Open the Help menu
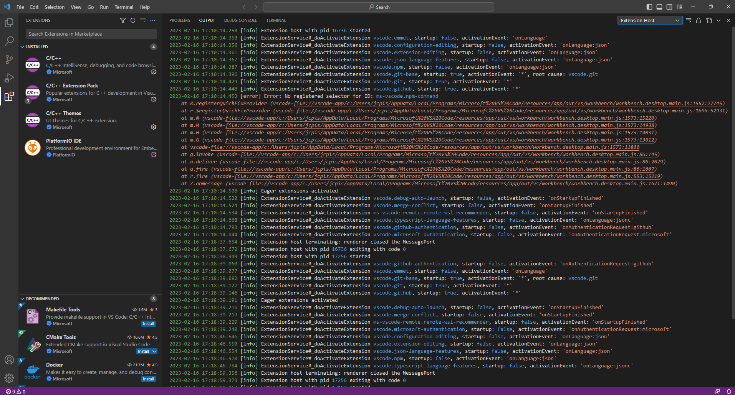735x395 pixels. 145,7
